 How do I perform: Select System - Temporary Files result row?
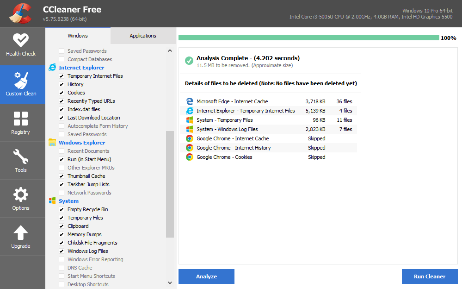(268, 120)
